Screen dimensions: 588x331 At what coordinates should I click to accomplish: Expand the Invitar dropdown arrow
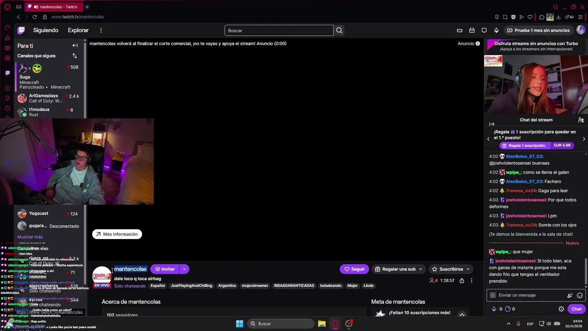pyautogui.click(x=184, y=269)
